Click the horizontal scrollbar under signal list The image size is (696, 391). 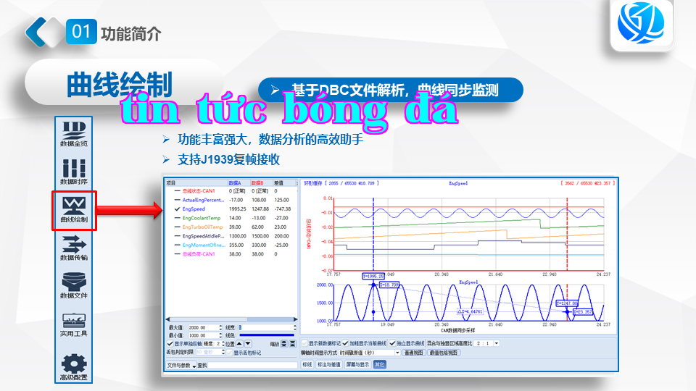pos(231,319)
